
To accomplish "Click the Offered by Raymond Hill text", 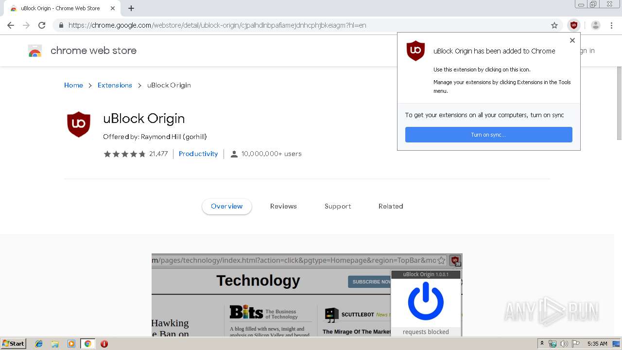I will coord(155,137).
